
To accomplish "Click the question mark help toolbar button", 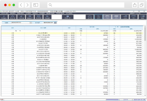I will click(x=68, y=17).
